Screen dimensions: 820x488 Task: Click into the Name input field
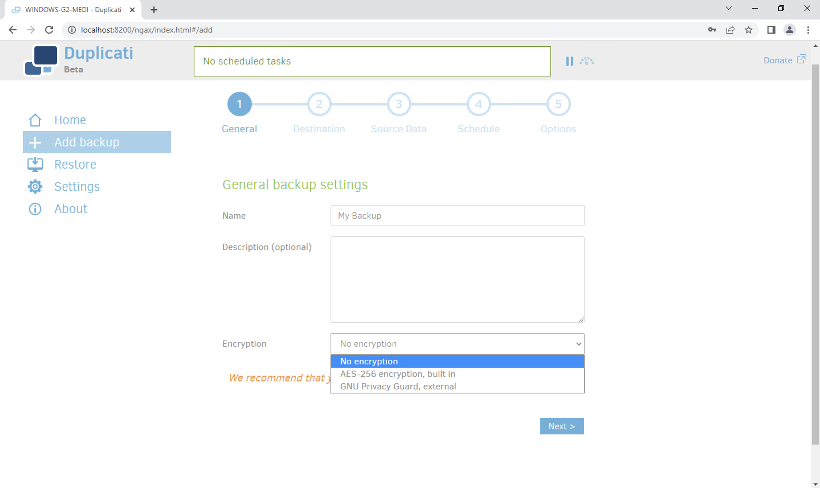(457, 216)
